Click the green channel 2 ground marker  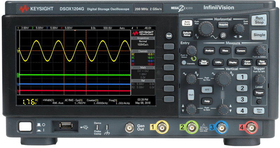coord(18,75)
